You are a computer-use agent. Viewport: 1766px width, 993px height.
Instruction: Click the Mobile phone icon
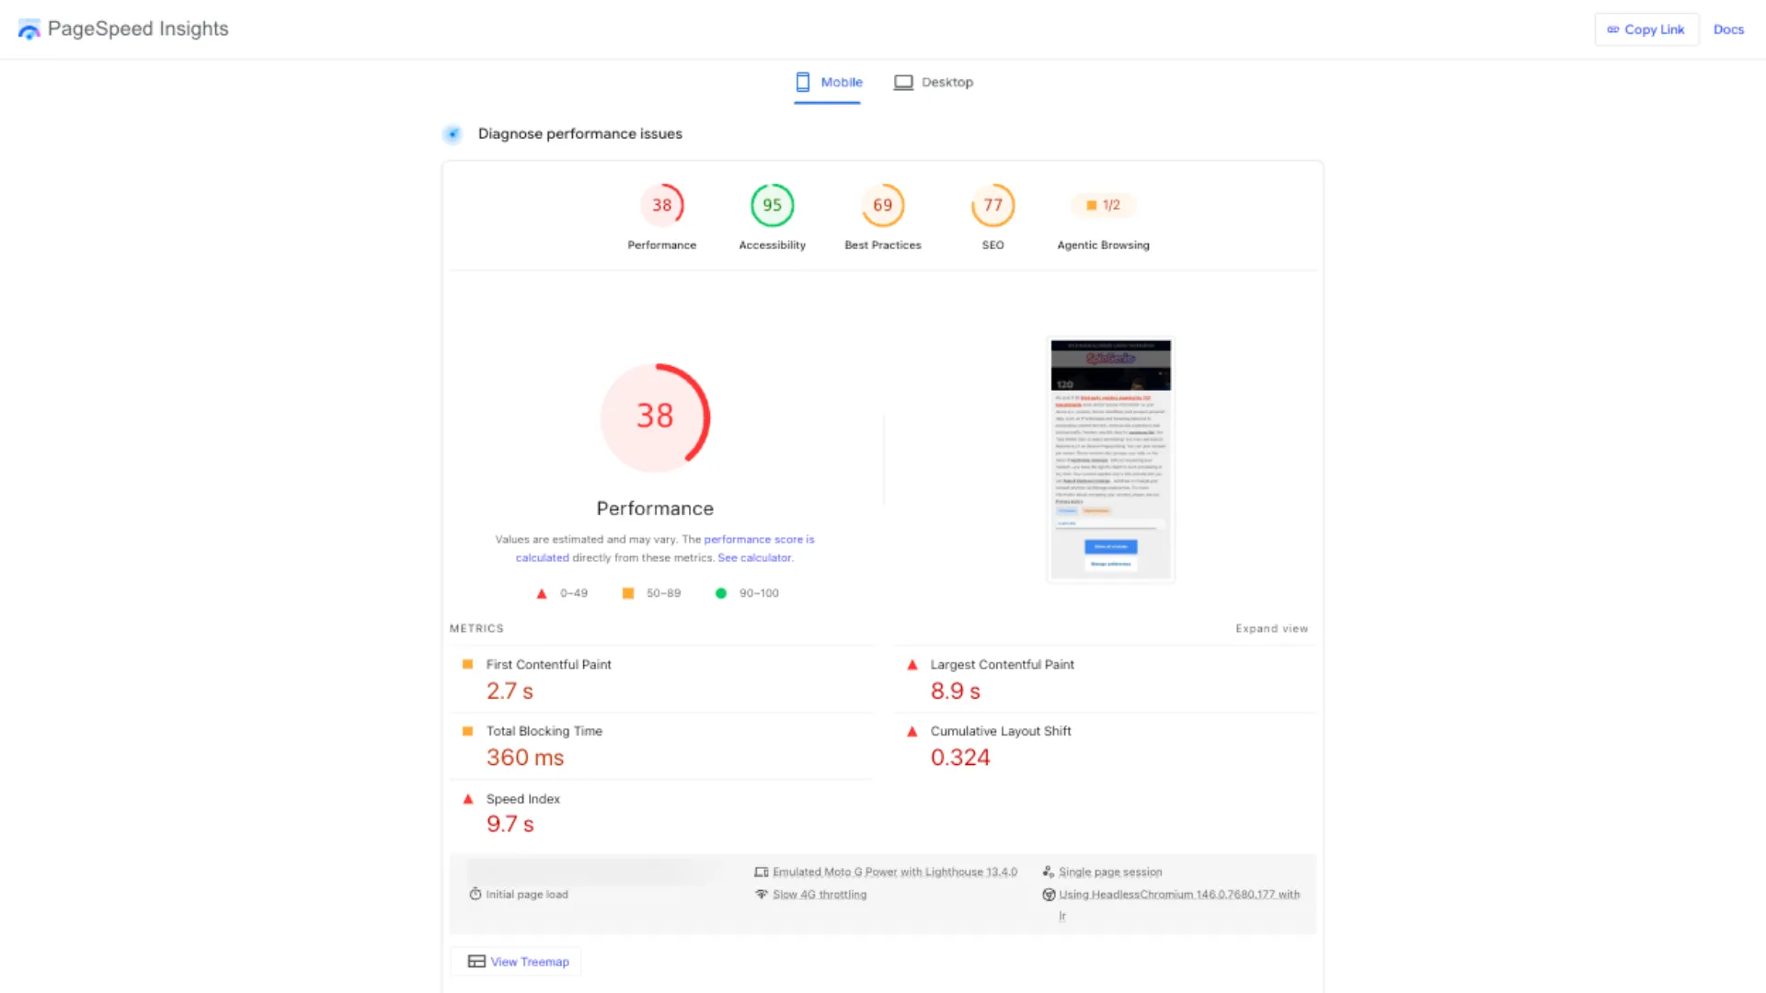click(803, 82)
